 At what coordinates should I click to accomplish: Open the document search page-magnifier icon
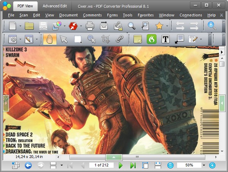tap(145, 26)
